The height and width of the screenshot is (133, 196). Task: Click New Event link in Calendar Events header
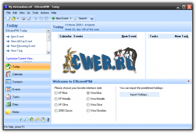coord(129,36)
